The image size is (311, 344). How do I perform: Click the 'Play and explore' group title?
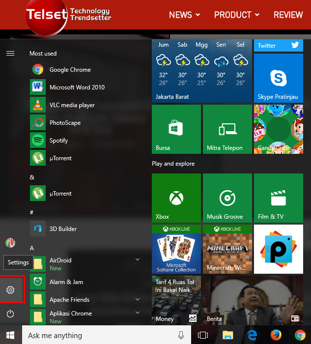(173, 164)
